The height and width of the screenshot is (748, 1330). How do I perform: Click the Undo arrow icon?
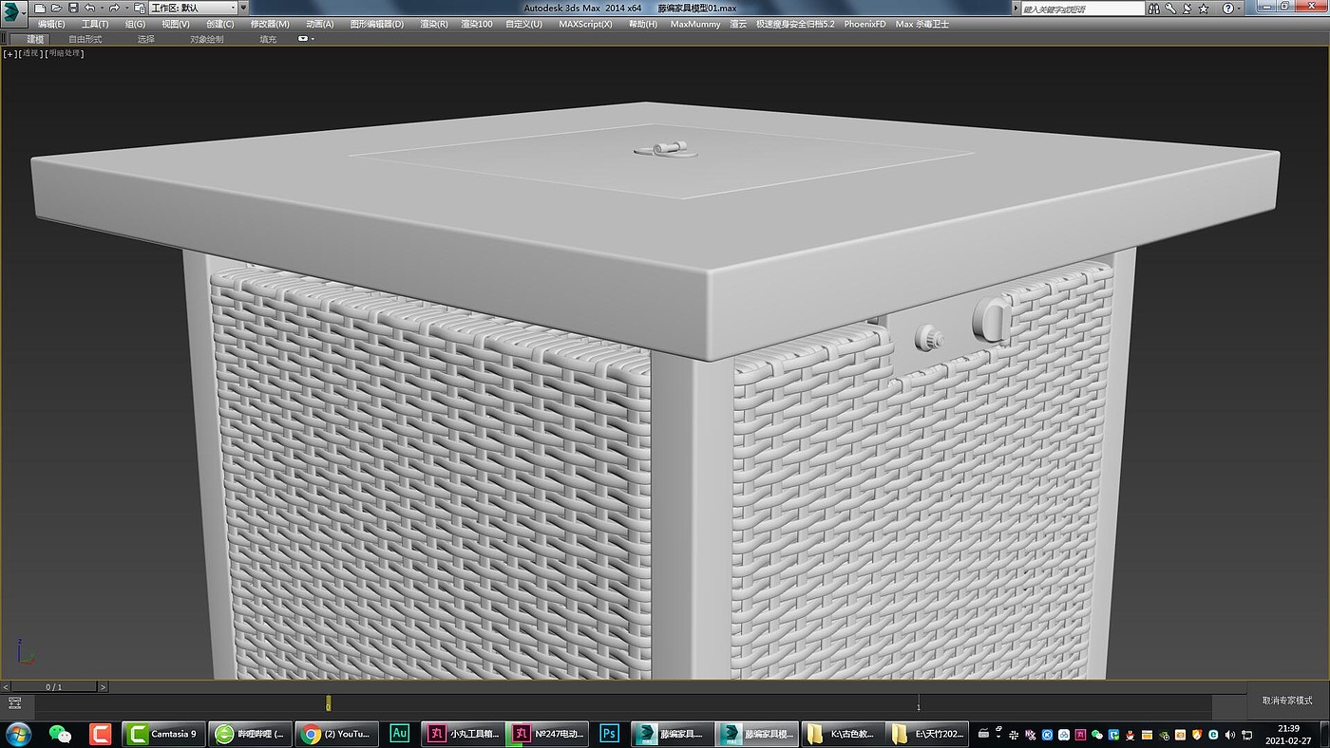(89, 8)
